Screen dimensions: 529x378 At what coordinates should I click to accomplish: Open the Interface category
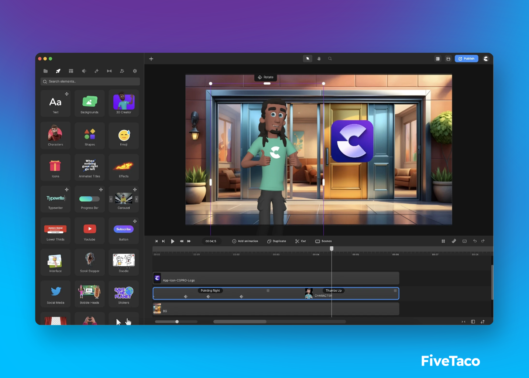[55, 262]
